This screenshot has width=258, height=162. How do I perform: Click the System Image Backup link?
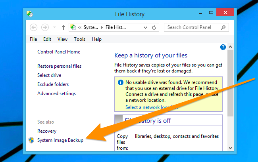point(60,140)
